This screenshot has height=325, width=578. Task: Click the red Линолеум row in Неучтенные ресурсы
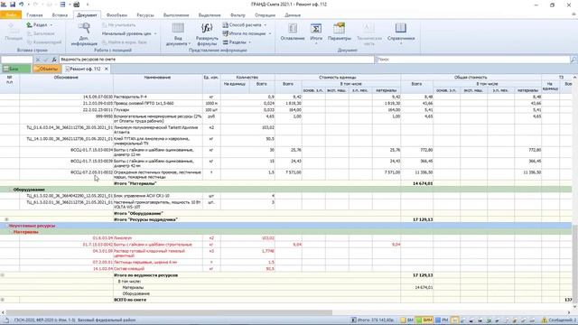[x=123, y=238]
